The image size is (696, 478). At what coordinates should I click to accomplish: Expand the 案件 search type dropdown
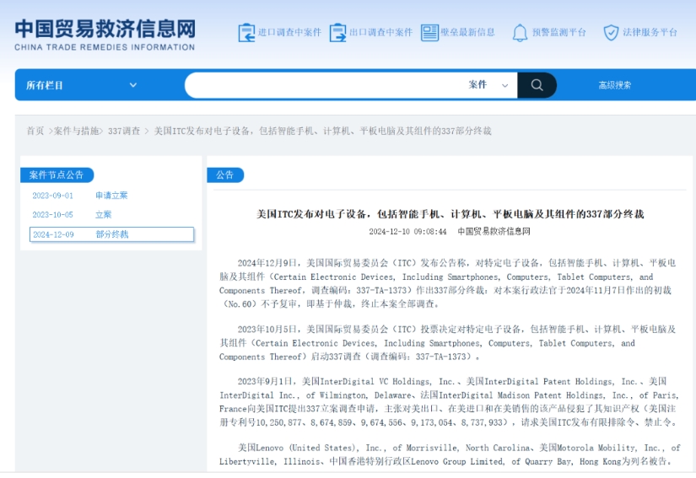tap(488, 85)
